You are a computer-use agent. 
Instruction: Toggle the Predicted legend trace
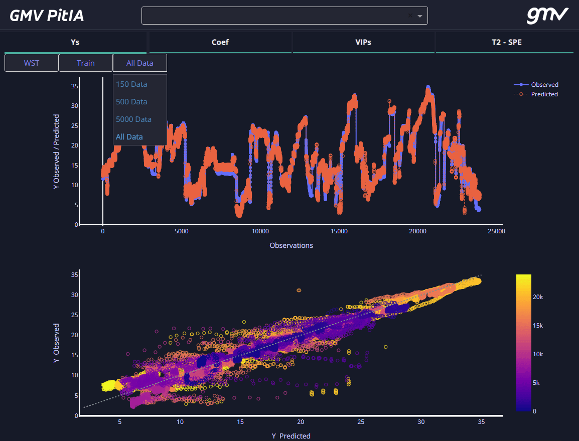[x=536, y=94]
